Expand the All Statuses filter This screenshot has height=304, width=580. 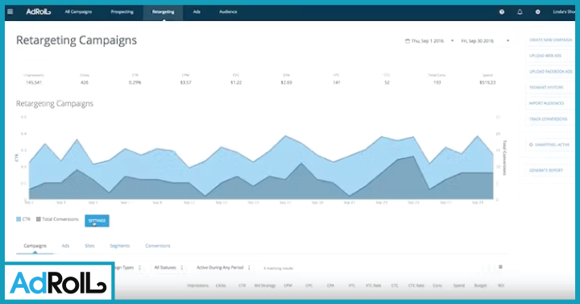click(x=168, y=268)
